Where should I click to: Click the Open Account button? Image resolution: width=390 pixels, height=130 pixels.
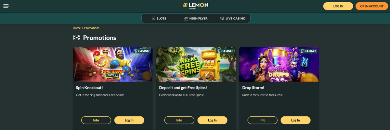click(x=372, y=6)
